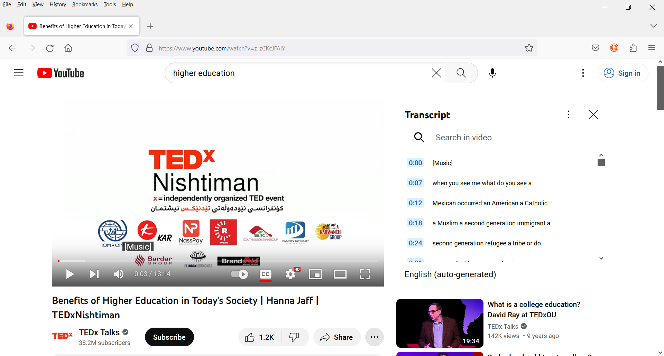The height and width of the screenshot is (356, 664).
Task: Toggle closed captions with the CC button
Action: coord(265,274)
